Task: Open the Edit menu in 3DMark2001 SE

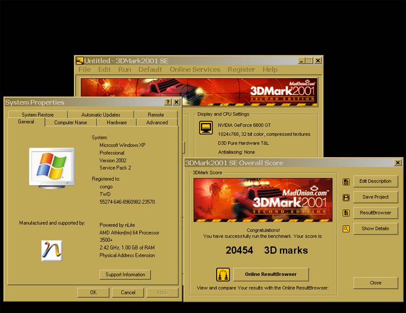Action: coord(105,69)
